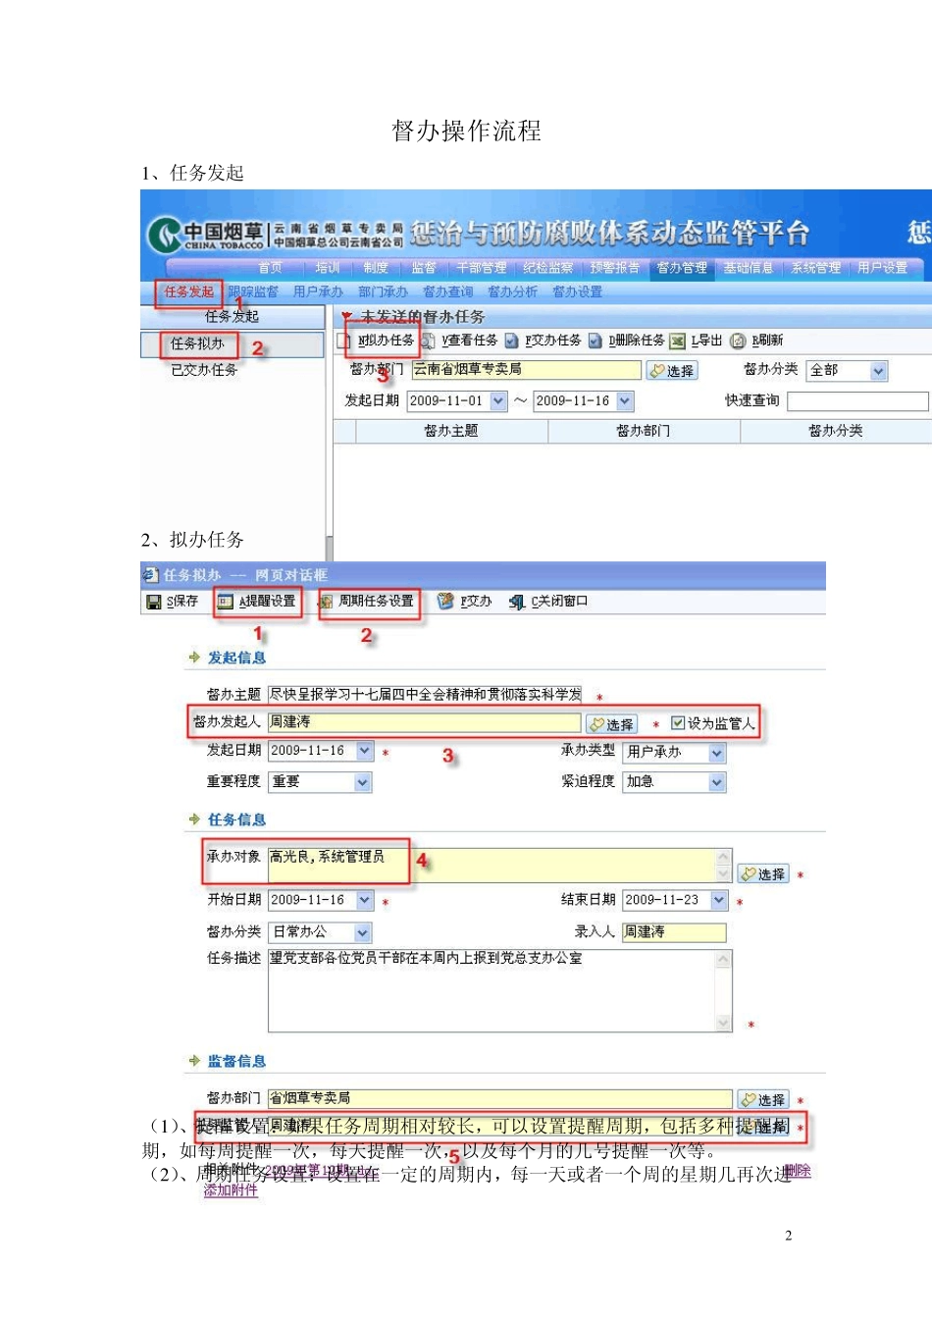The width and height of the screenshot is (932, 1319).
Task: Open the 开始日期 dropdown
Action: (365, 900)
